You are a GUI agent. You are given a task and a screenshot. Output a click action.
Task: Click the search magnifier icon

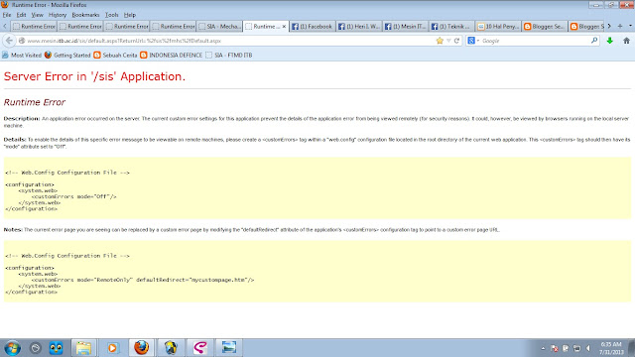tap(594, 41)
